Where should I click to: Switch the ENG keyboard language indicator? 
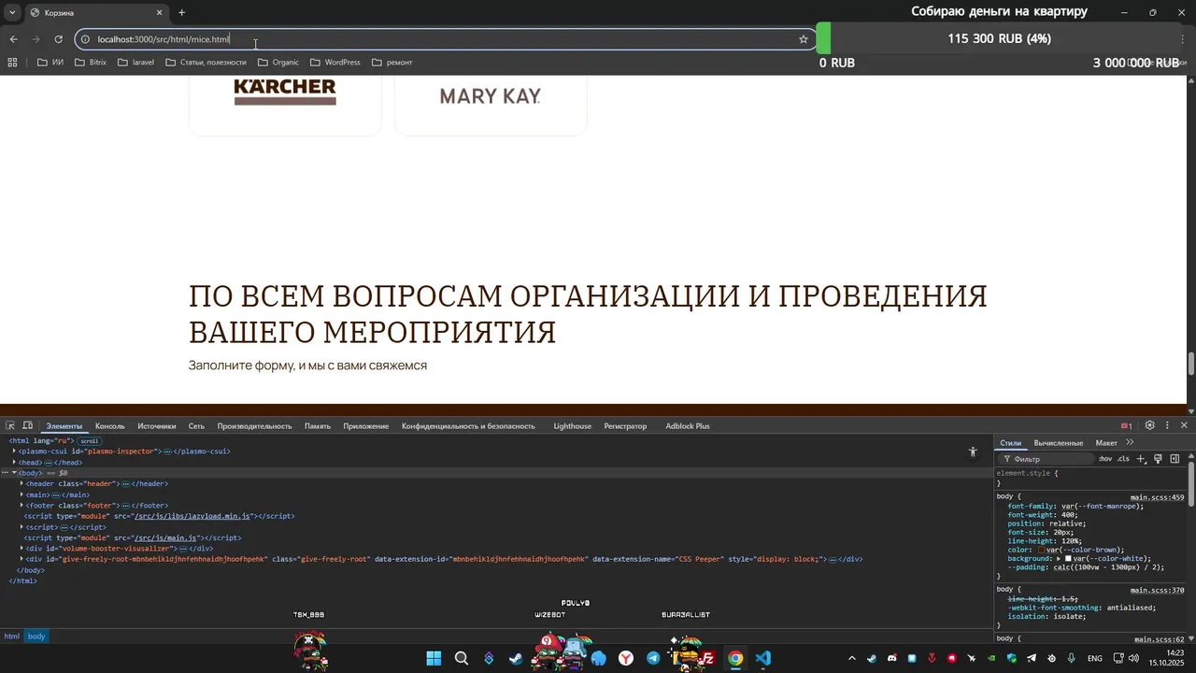coord(1095,658)
